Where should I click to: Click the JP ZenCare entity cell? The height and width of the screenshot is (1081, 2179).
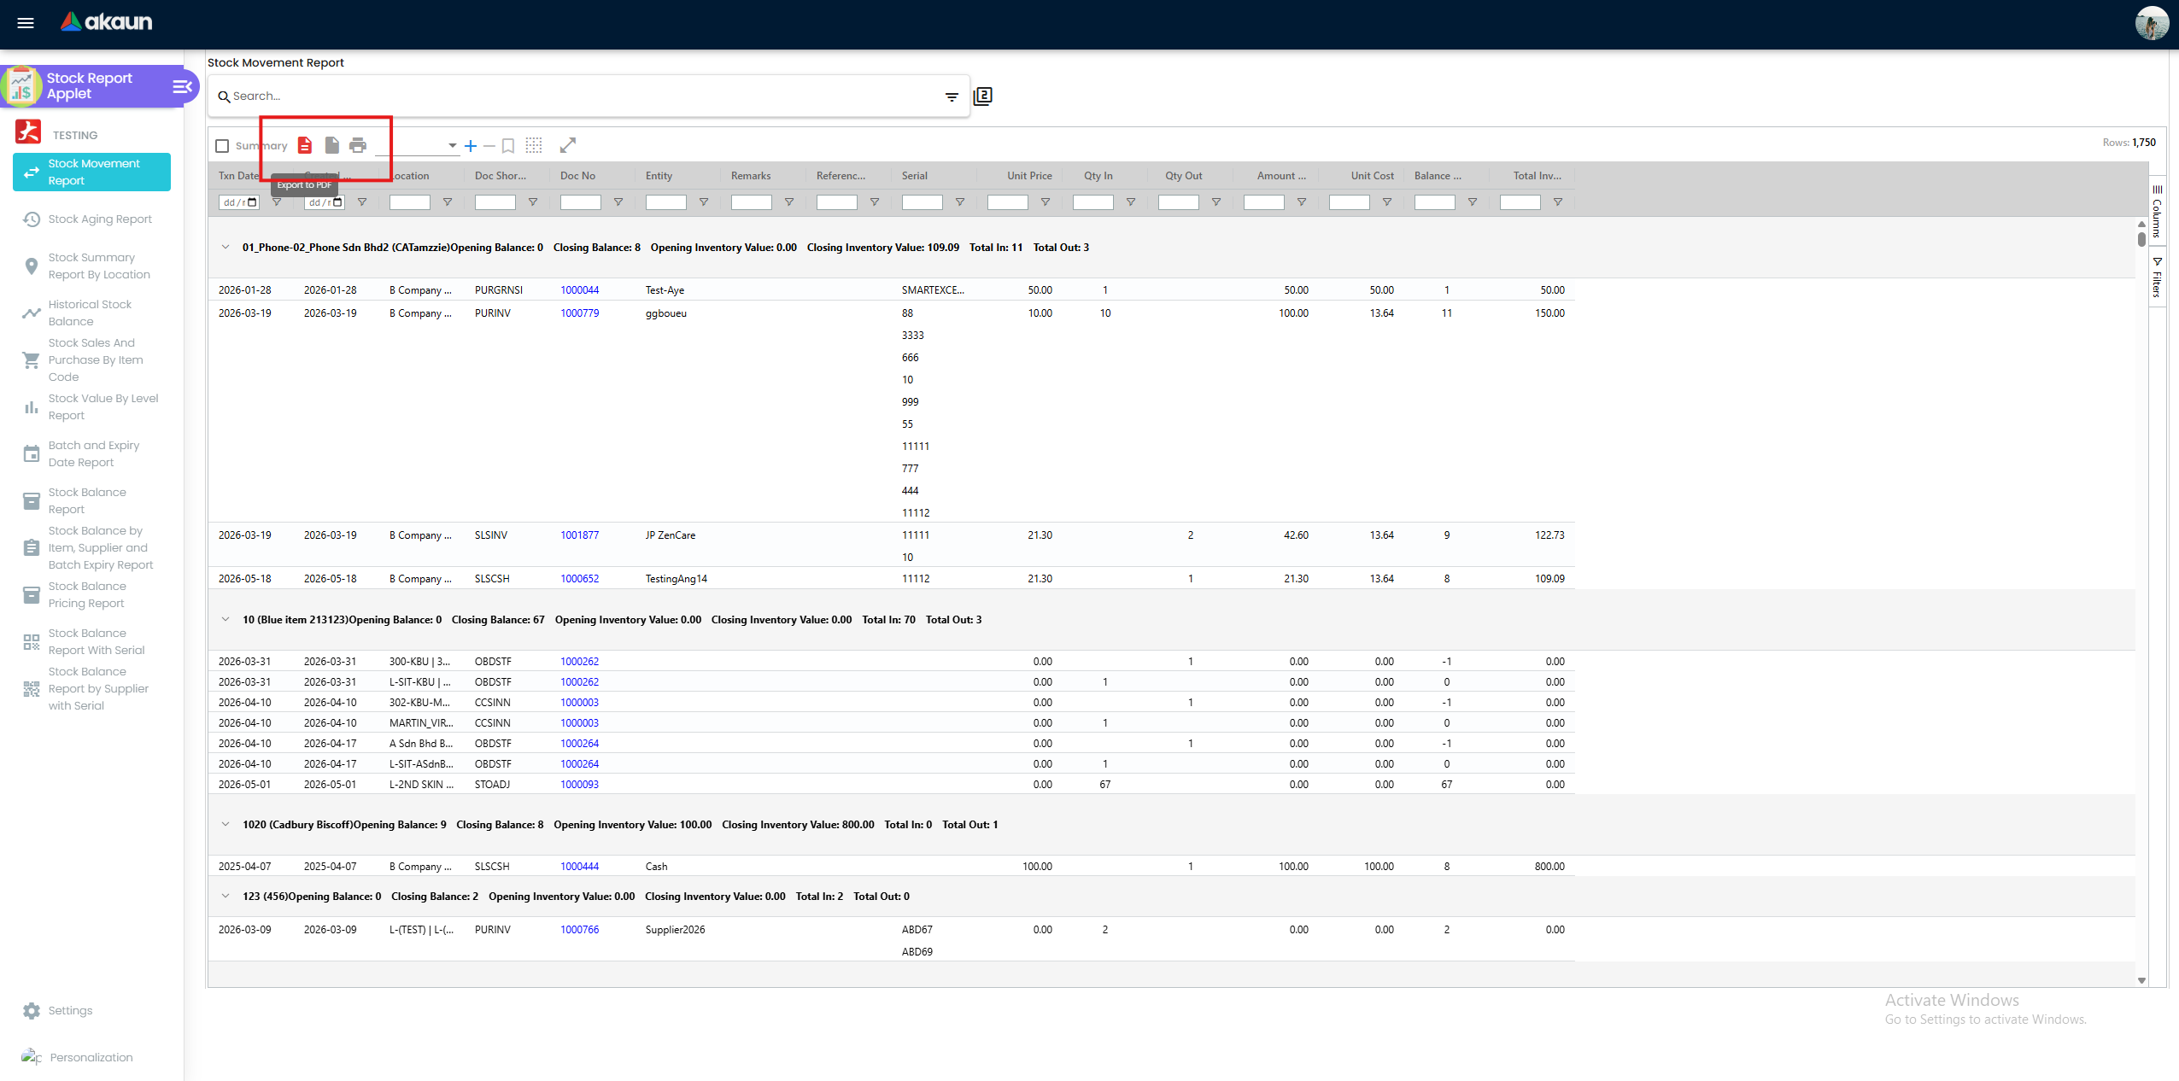point(671,535)
